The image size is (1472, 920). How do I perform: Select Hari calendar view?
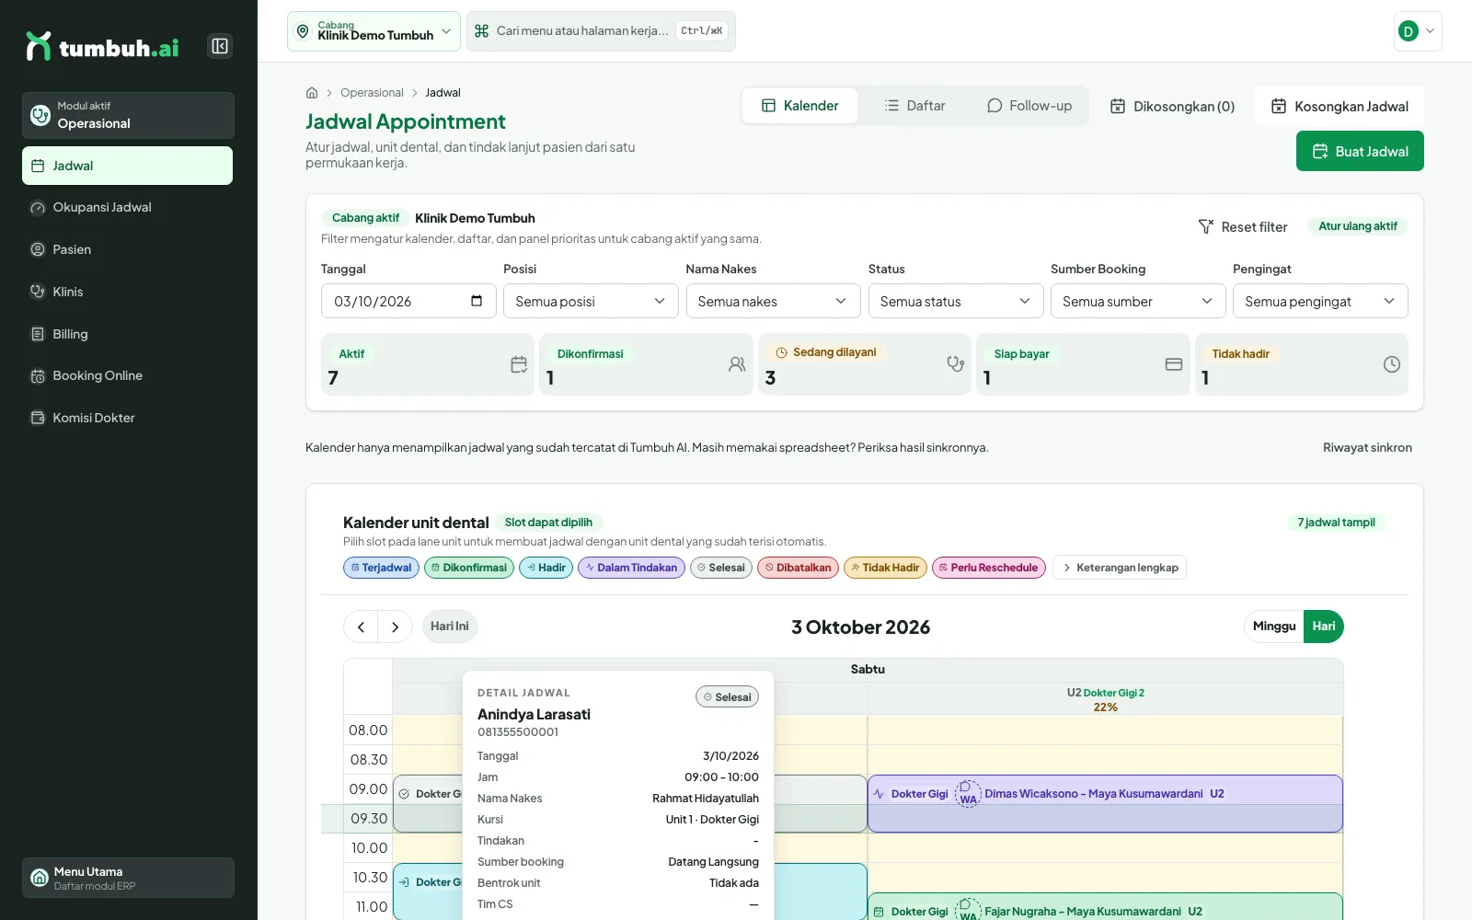click(x=1324, y=627)
